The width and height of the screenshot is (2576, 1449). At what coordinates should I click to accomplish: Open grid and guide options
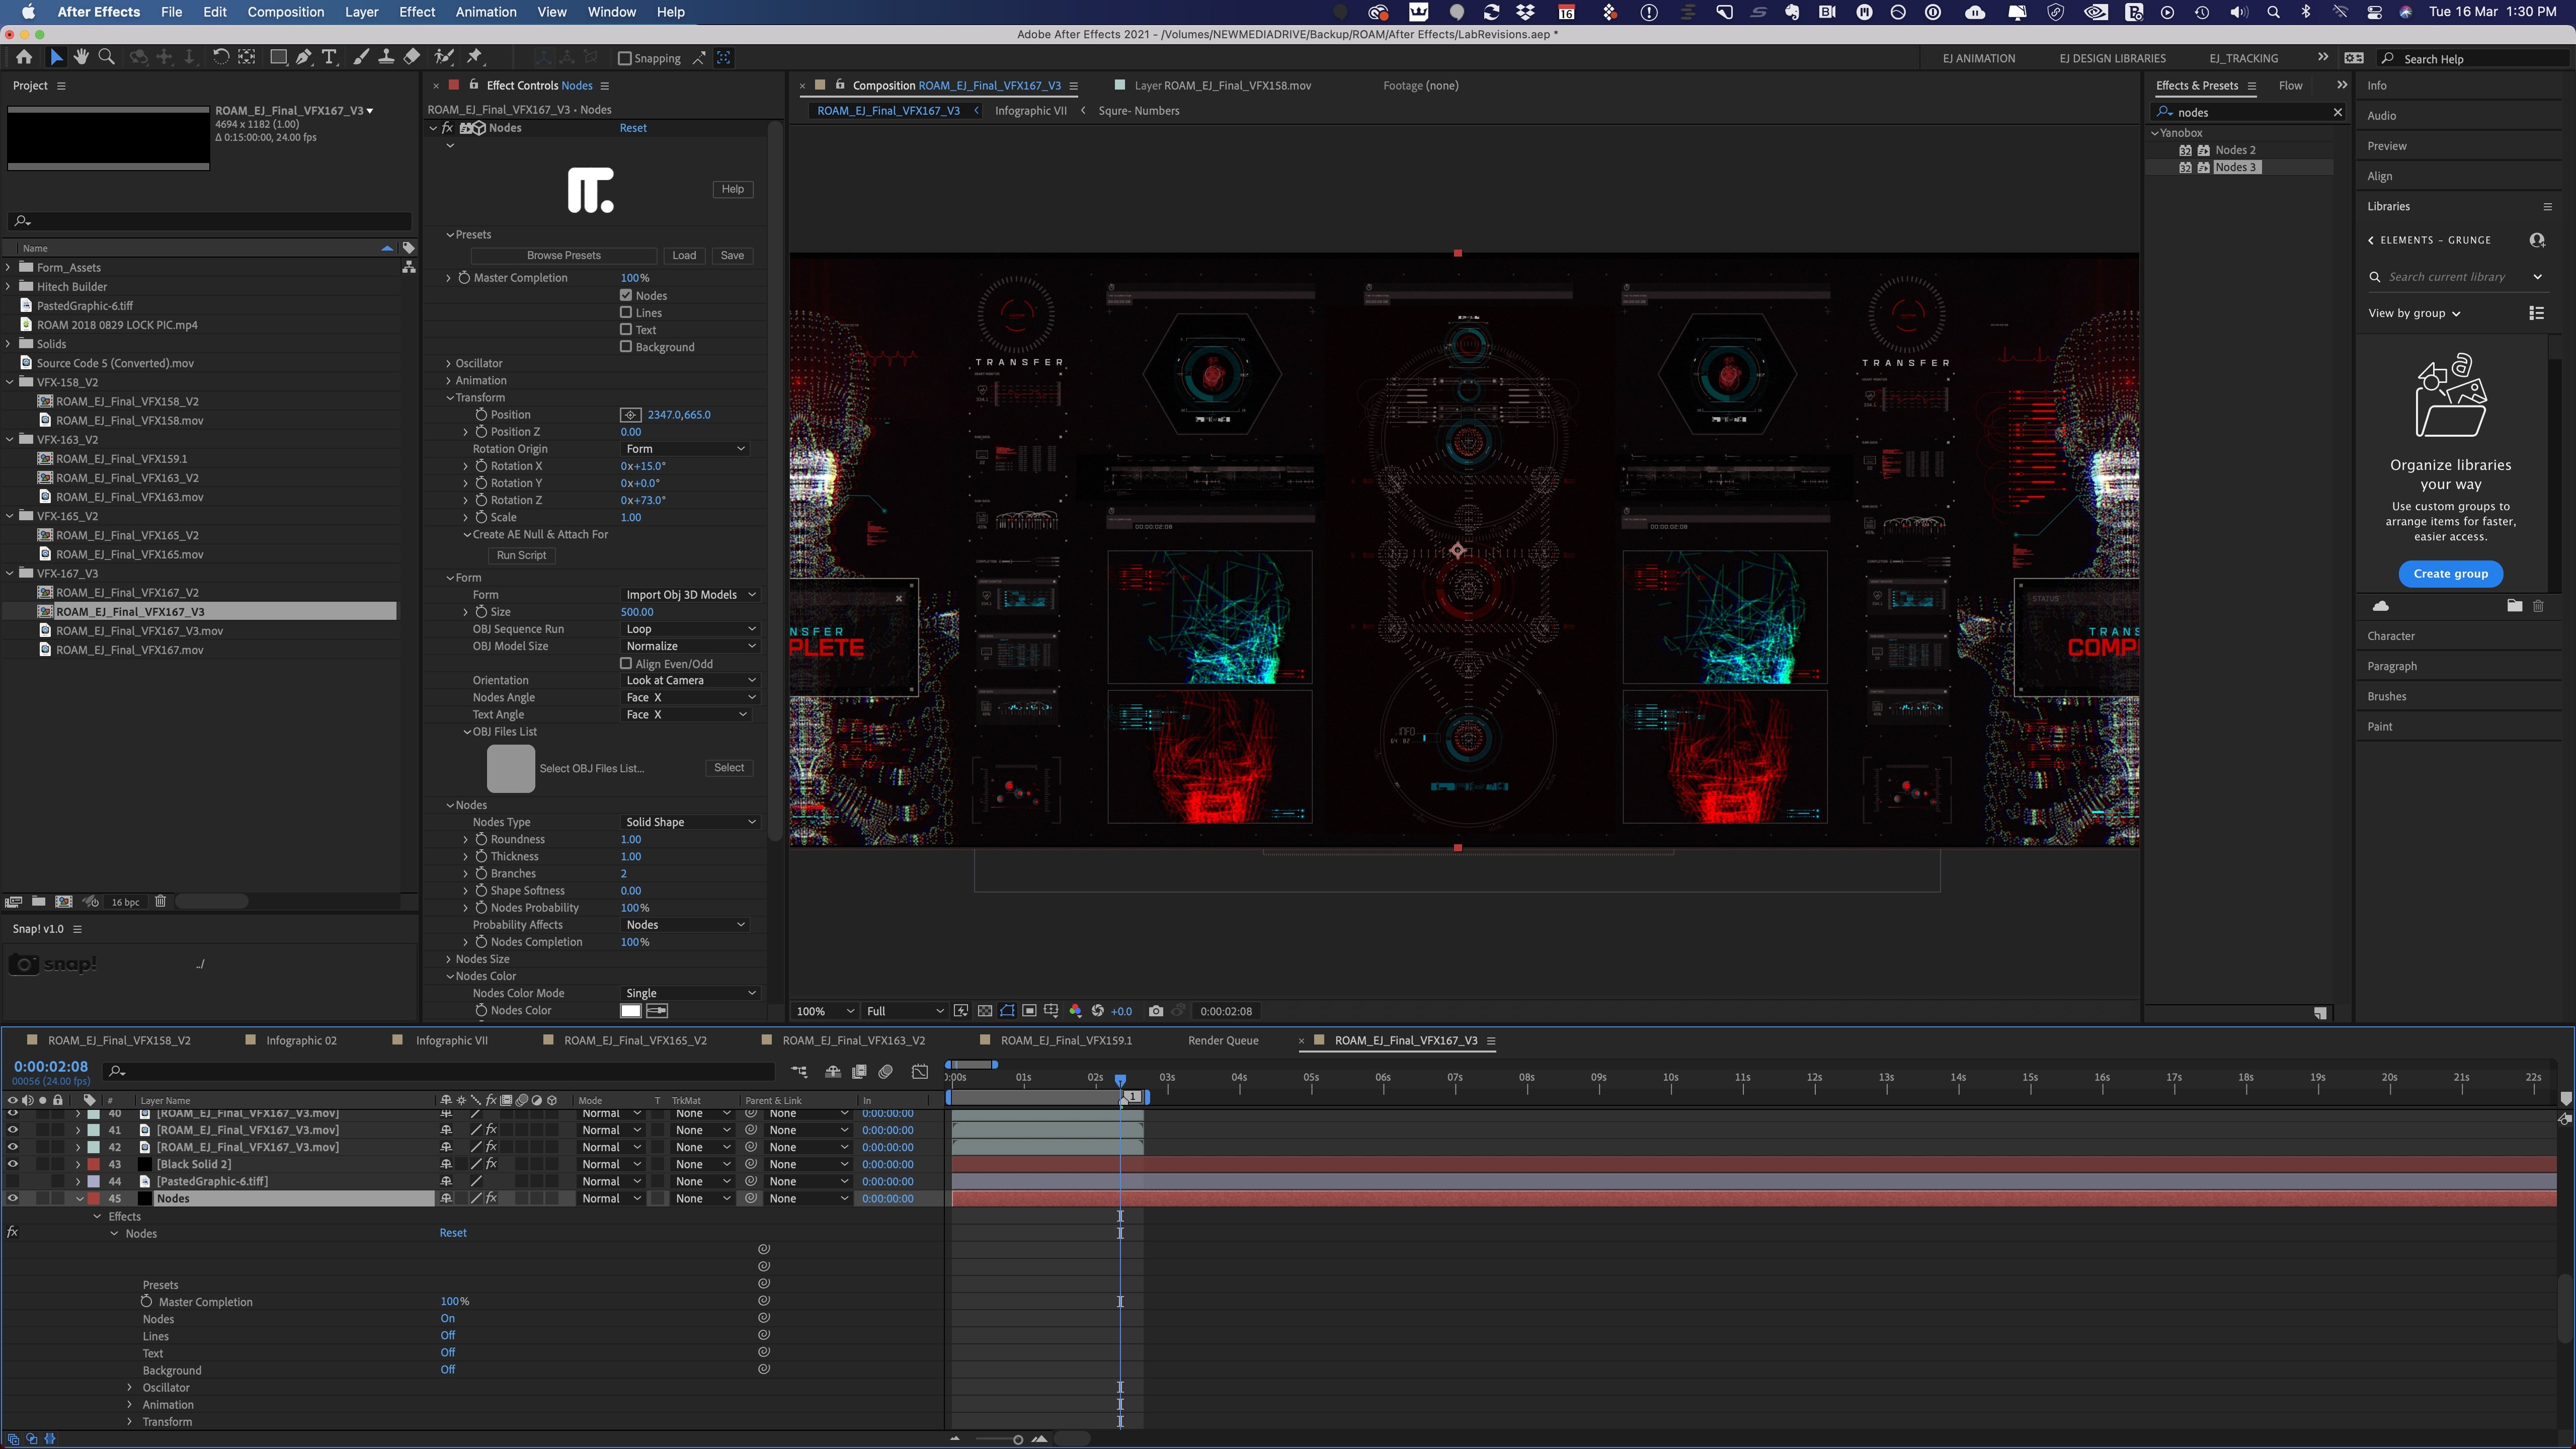point(1051,1011)
